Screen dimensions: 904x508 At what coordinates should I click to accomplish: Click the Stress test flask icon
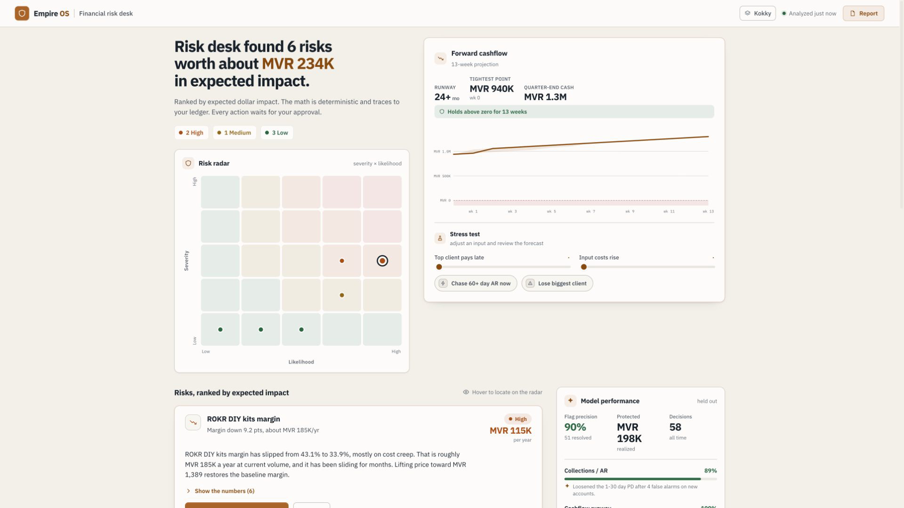click(x=440, y=238)
